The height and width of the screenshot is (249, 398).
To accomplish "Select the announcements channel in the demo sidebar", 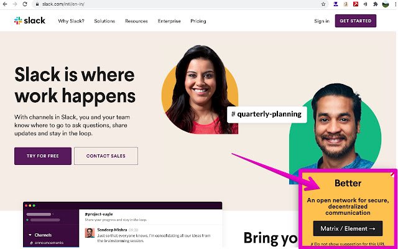I will point(47,243).
